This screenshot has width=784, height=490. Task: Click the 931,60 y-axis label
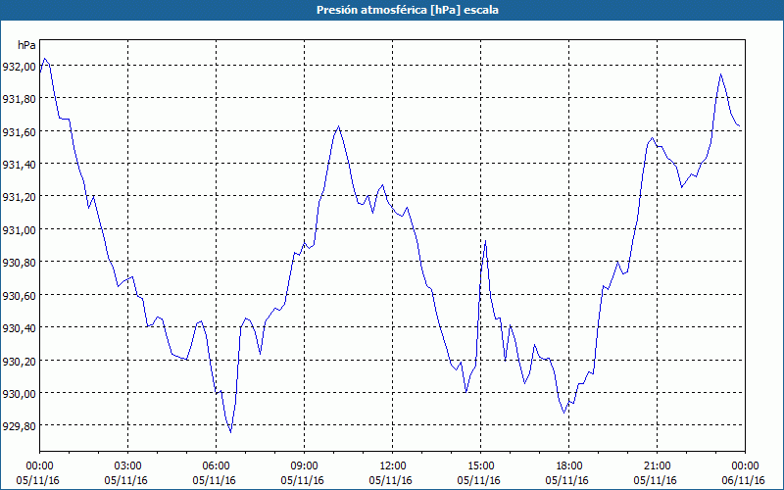point(19,132)
